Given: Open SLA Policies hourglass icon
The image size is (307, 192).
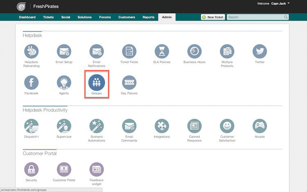Looking at the screenshot, I should tap(162, 51).
